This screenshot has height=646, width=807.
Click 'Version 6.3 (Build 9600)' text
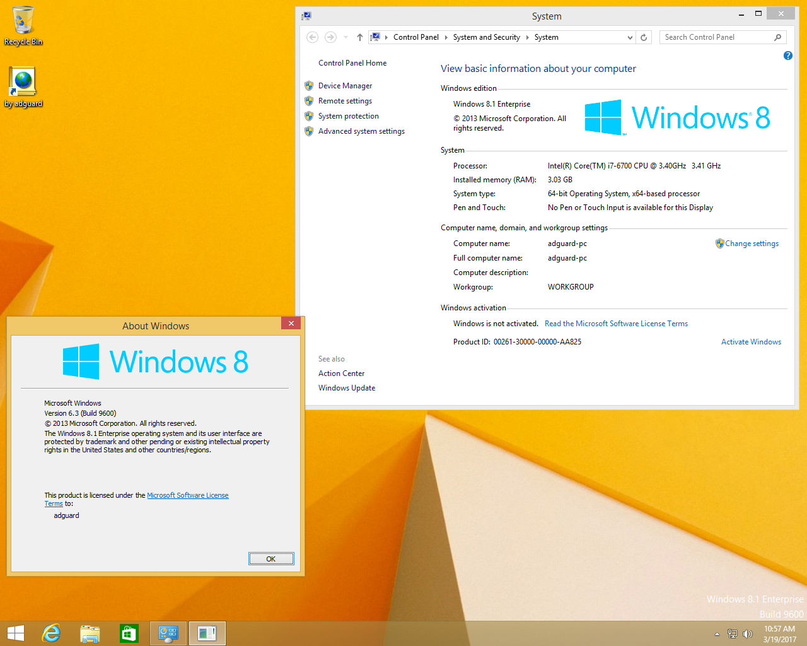(x=80, y=413)
